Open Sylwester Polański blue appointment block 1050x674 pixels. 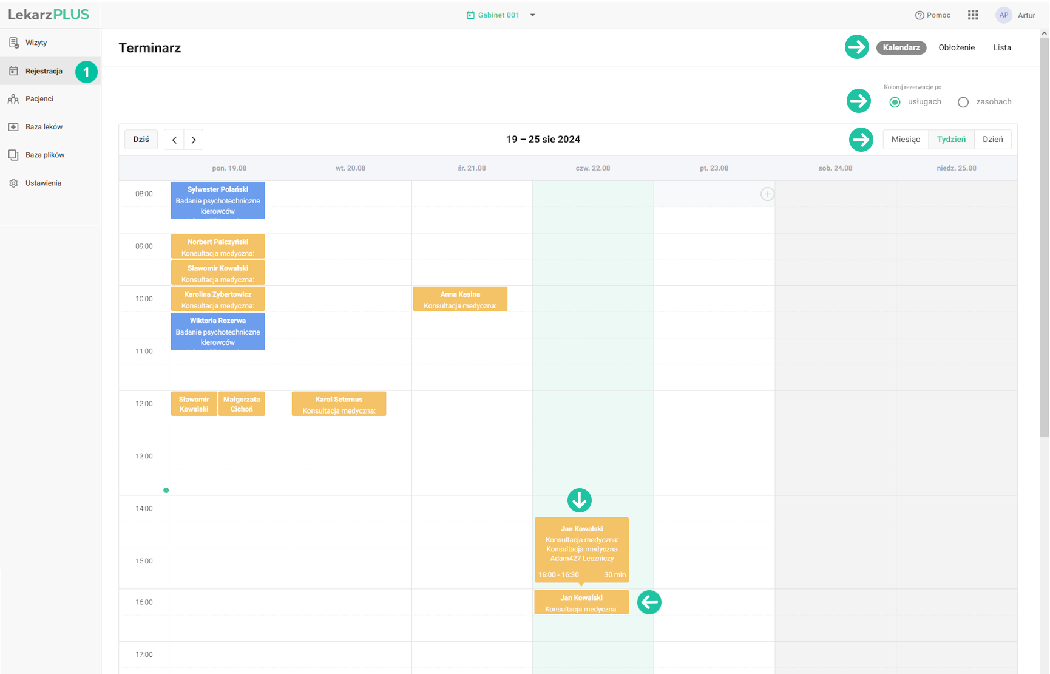(218, 200)
